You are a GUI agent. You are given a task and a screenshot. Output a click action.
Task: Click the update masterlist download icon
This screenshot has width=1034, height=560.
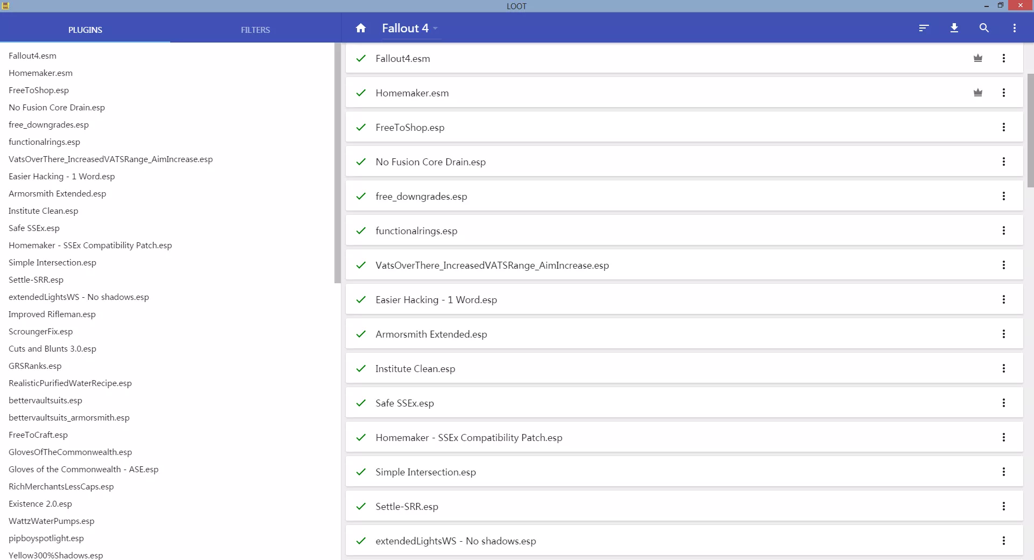click(x=954, y=28)
